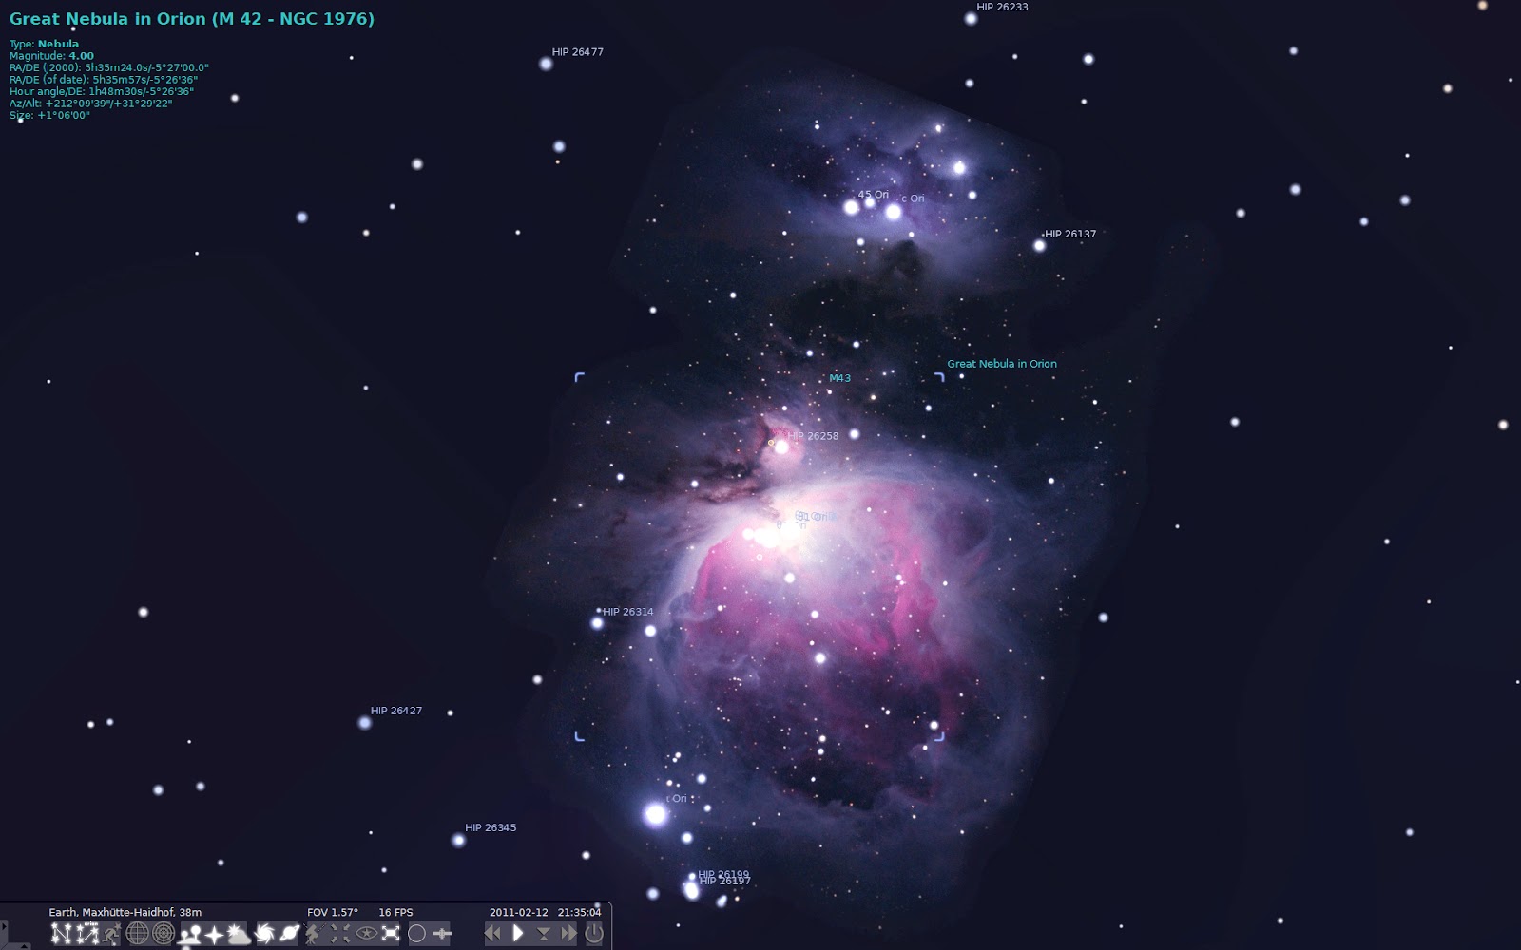Toggle full-screen mode icon
This screenshot has height=950, width=1521.
tap(391, 934)
